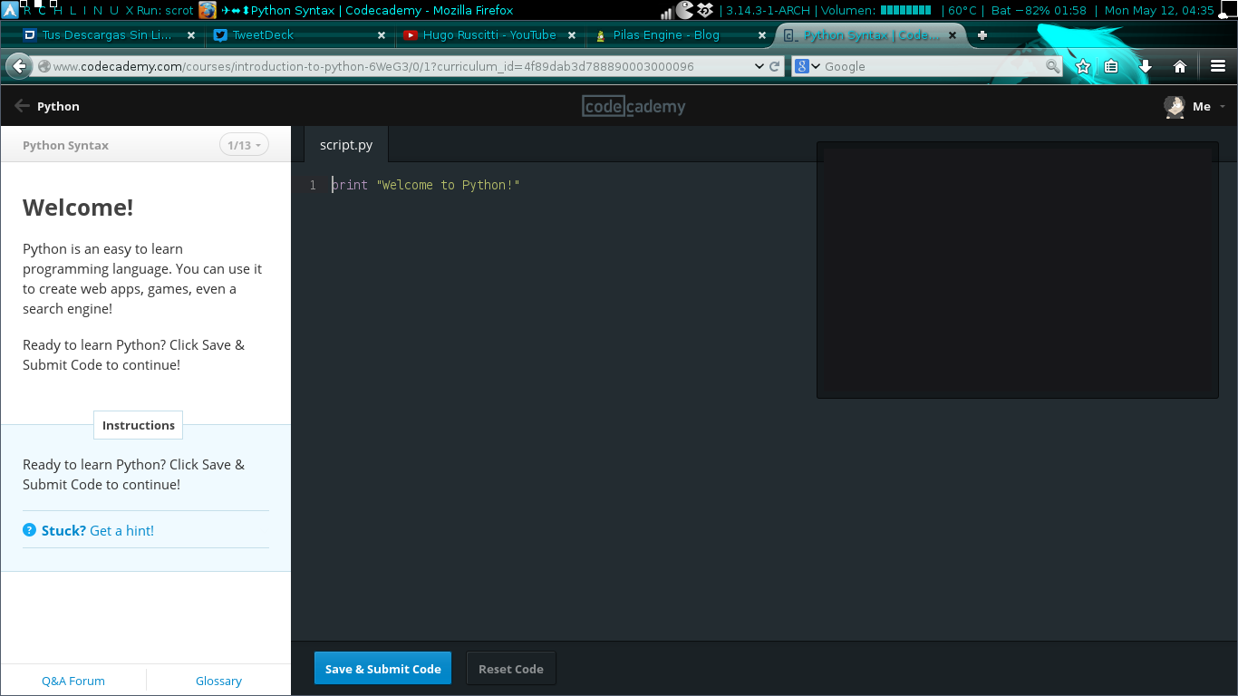This screenshot has width=1238, height=696.
Task: Click the Arch Linux logo in panel
Action: pos(11,11)
